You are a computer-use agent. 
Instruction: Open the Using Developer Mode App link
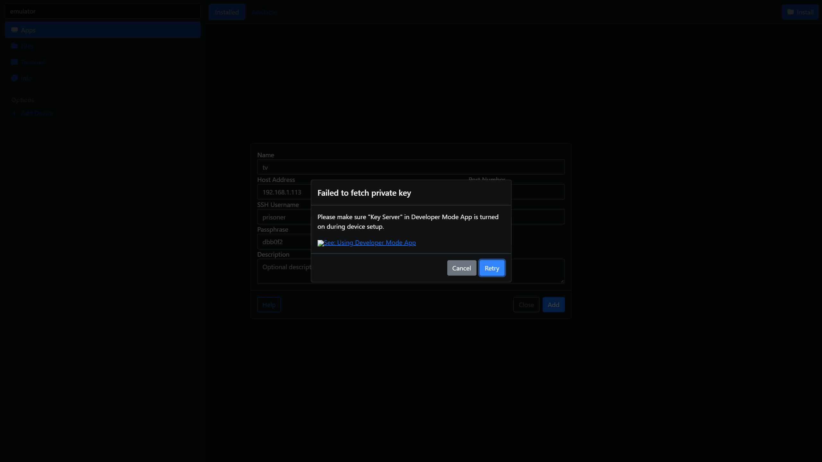(x=370, y=243)
